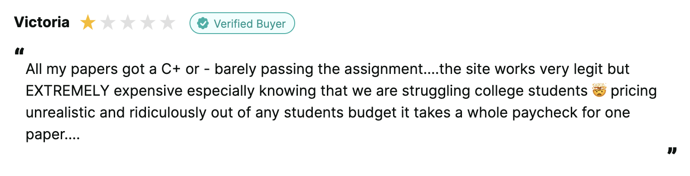Choose the fourth rating star
Image resolution: width=690 pixels, height=176 pixels.
point(148,23)
